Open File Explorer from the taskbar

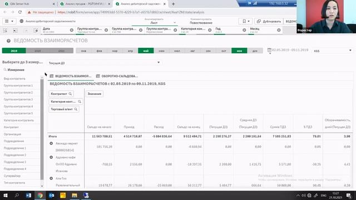(x=75, y=196)
